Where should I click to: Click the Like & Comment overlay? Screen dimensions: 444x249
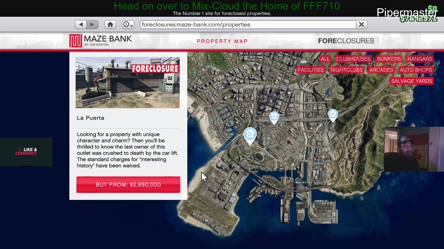[x=26, y=152]
